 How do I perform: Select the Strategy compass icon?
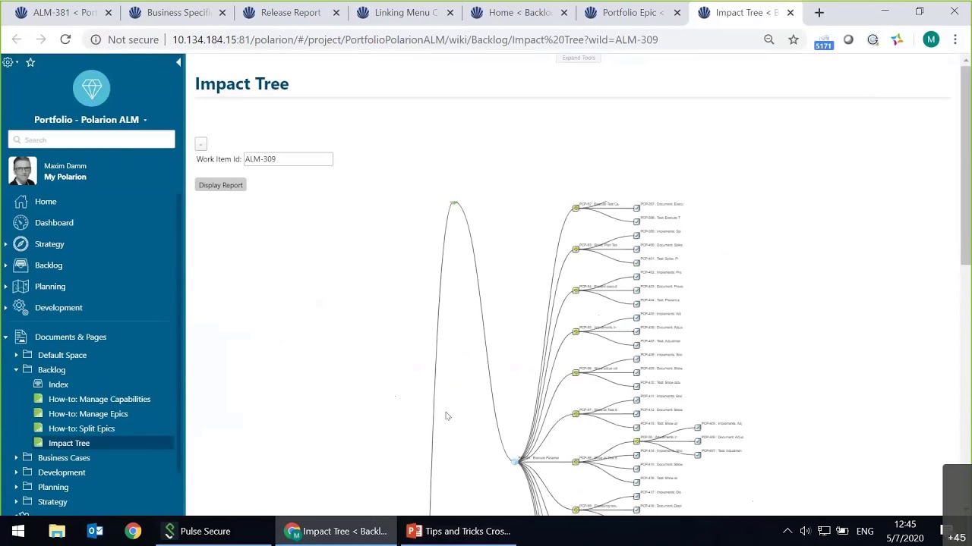point(21,244)
